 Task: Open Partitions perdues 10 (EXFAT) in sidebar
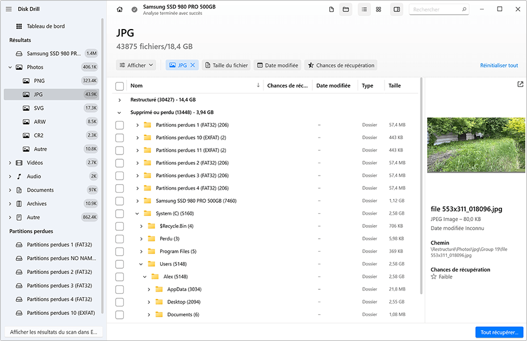[x=51, y=313]
